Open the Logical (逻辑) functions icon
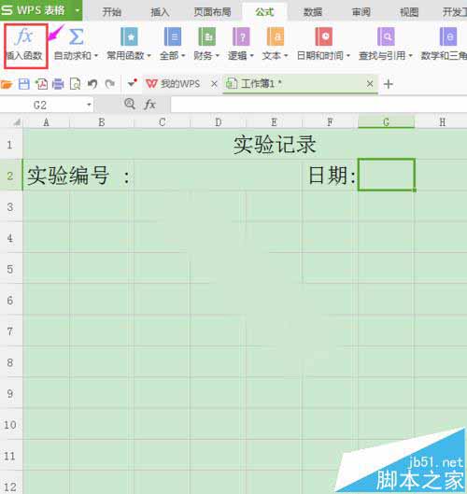467x494 pixels. click(241, 36)
